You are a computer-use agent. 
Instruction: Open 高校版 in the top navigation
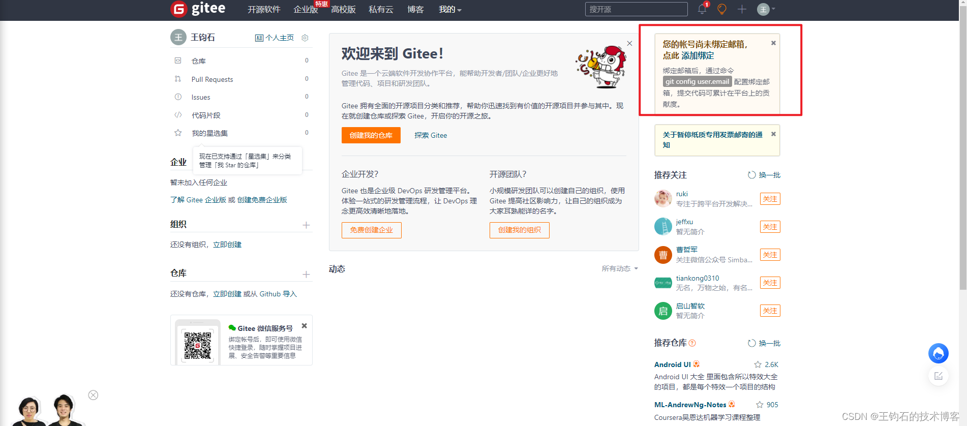[x=343, y=10]
